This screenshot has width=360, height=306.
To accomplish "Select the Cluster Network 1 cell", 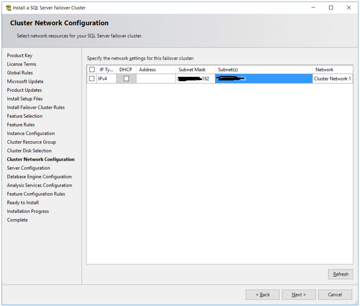I will pos(332,78).
